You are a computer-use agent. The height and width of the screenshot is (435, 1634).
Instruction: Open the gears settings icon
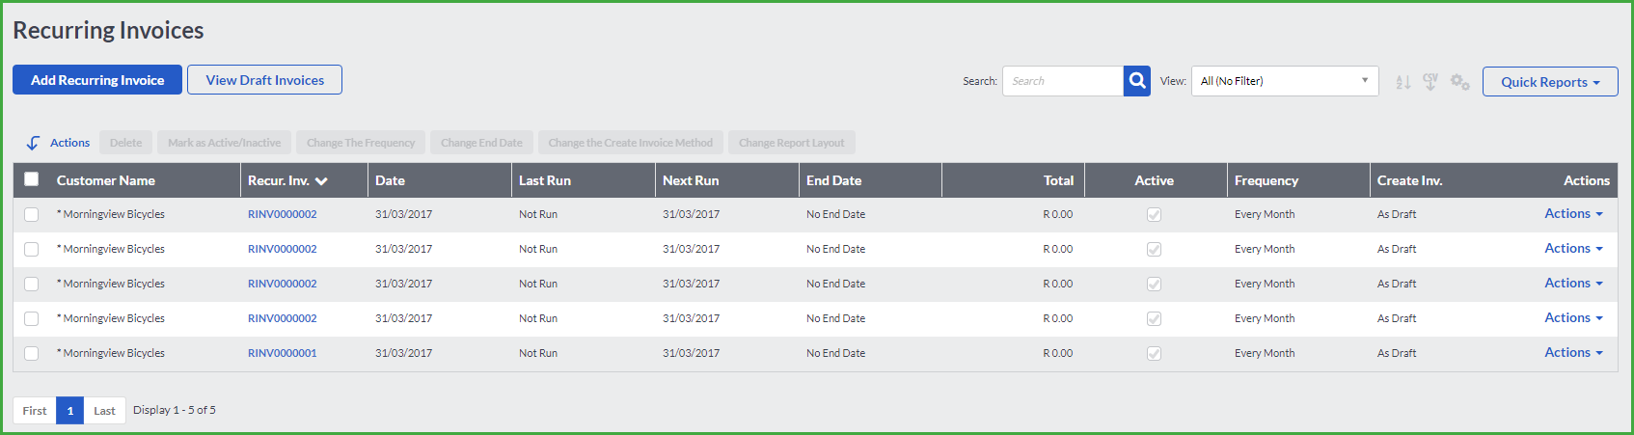(1459, 82)
